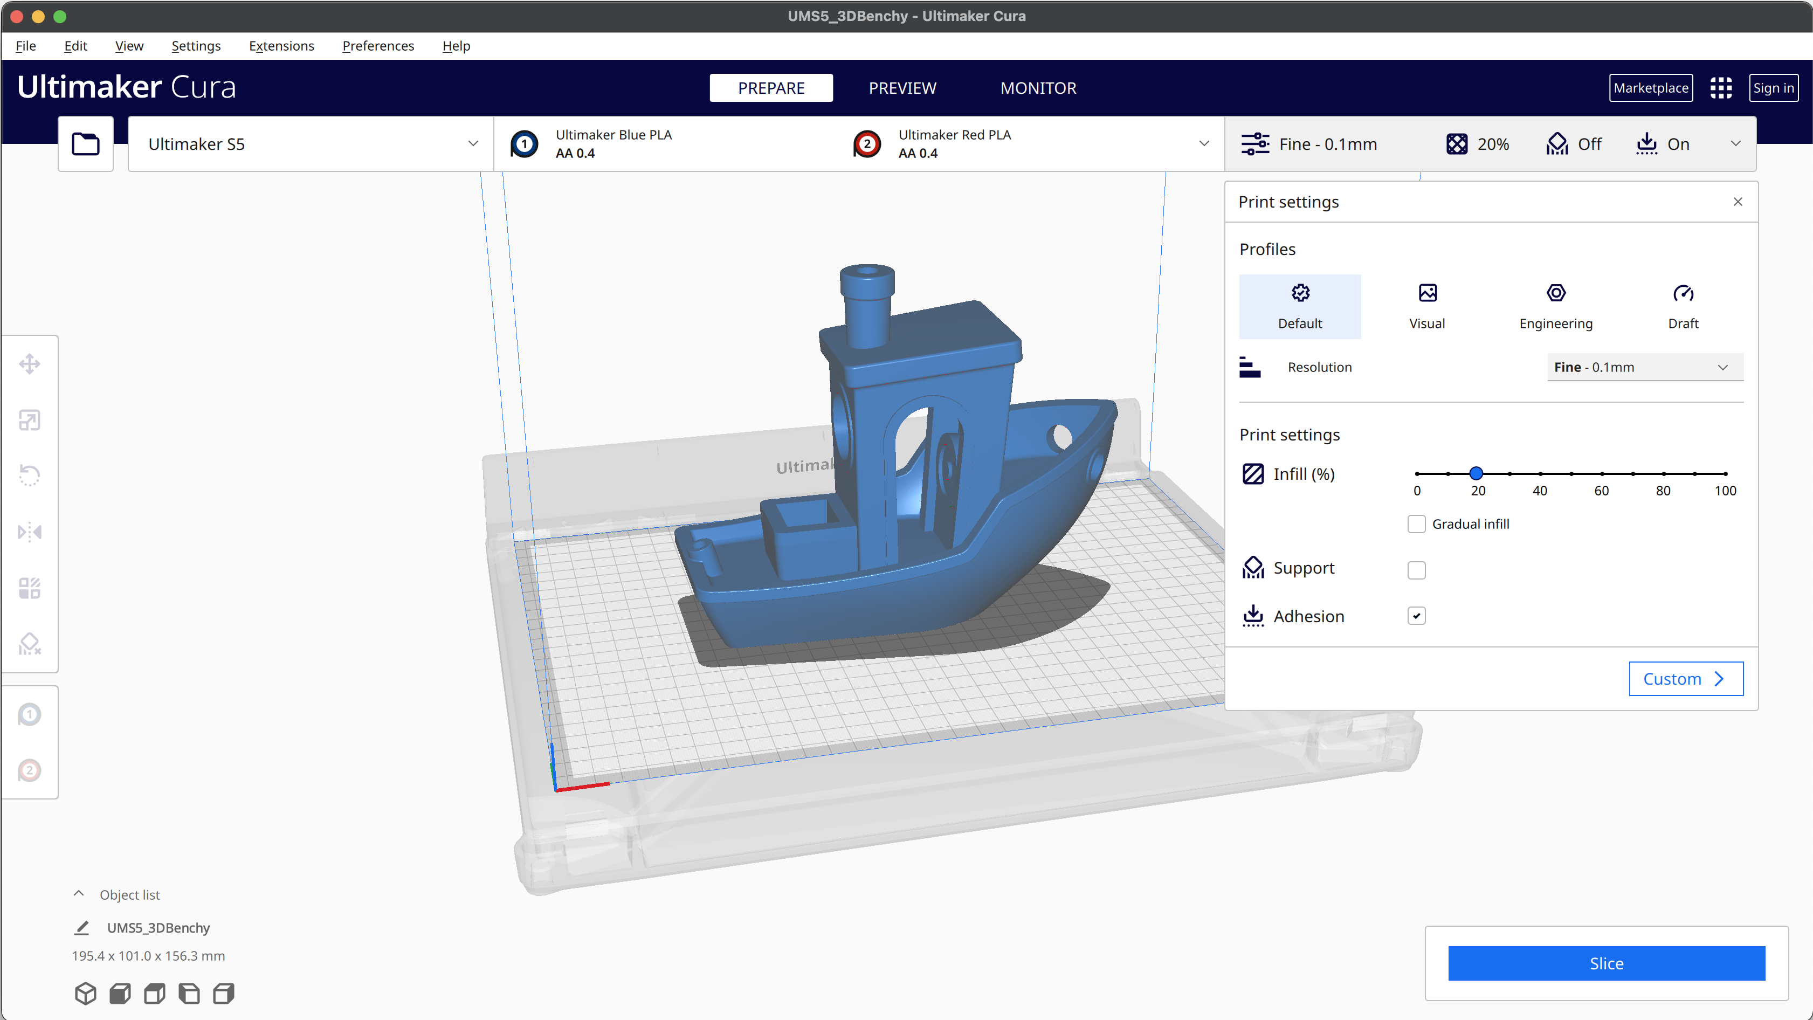
Task: Disable the Adhesion checkbox
Action: (1416, 615)
